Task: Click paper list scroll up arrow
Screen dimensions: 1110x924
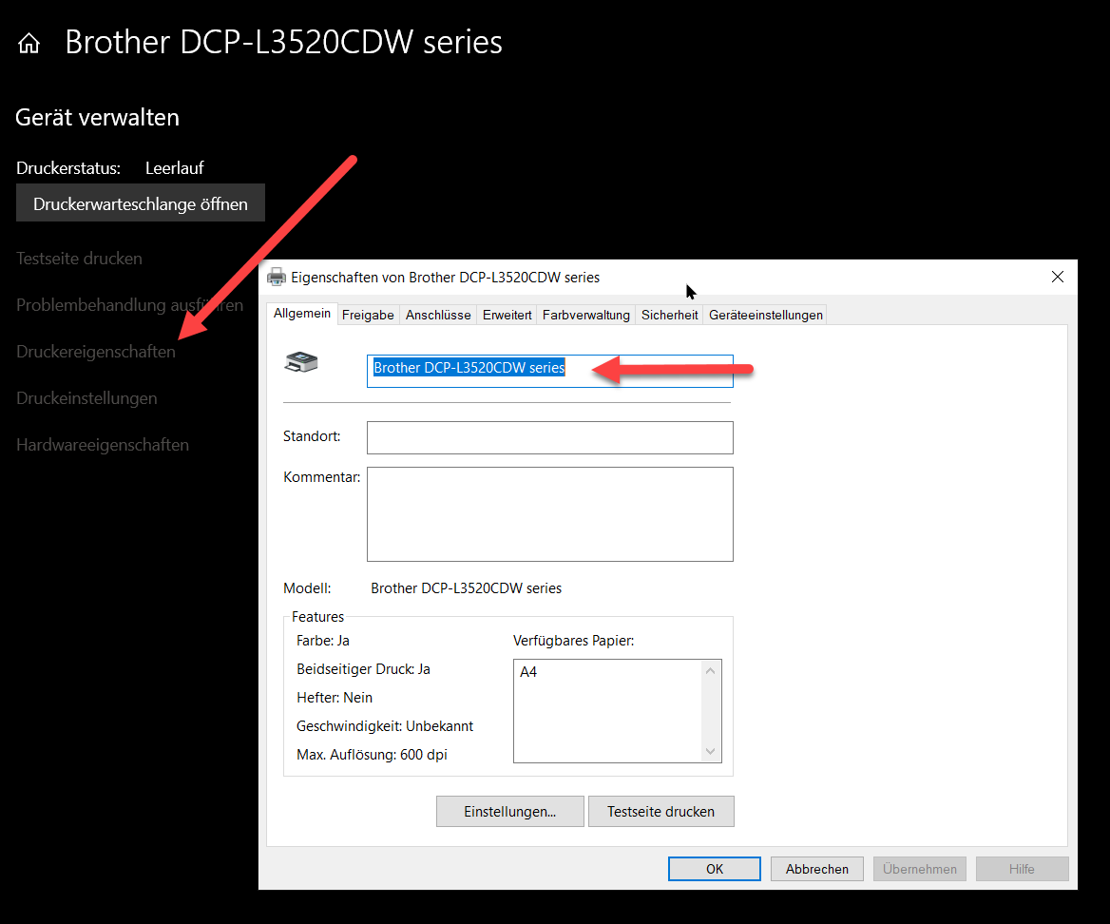Action: pyautogui.click(x=711, y=670)
